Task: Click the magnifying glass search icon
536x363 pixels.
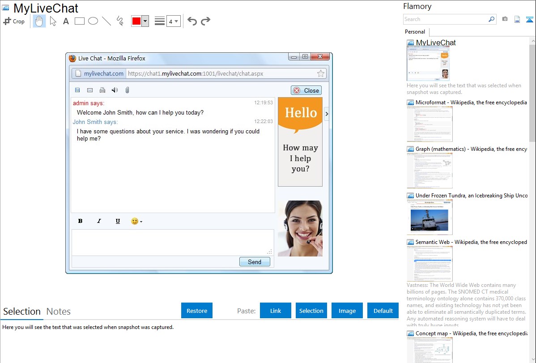Action: pos(492,19)
